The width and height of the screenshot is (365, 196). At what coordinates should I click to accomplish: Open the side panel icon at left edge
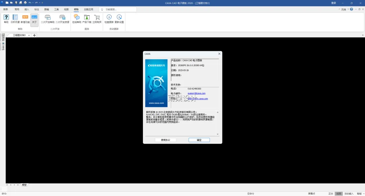(x=3, y=37)
